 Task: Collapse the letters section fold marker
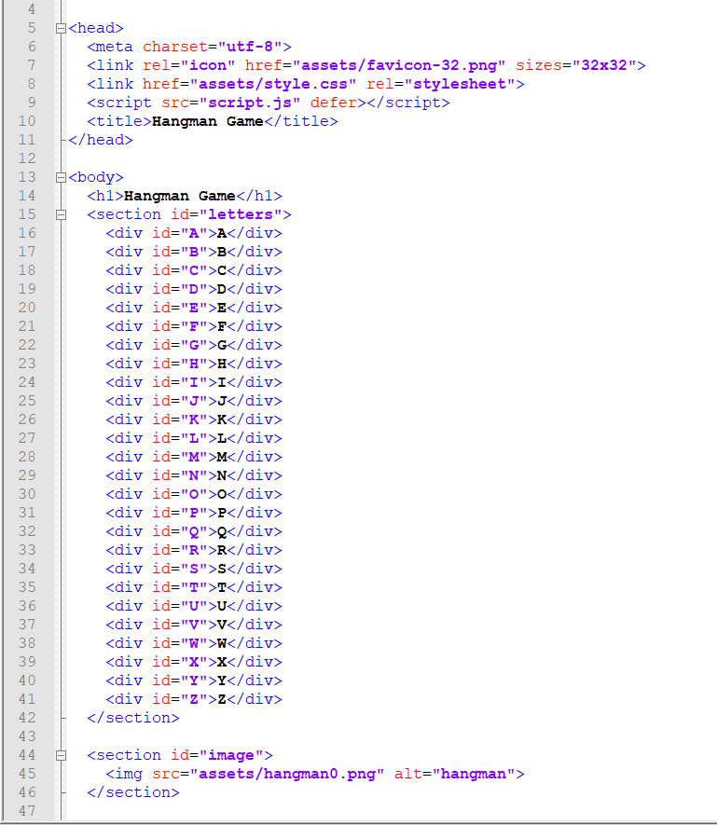click(61, 214)
